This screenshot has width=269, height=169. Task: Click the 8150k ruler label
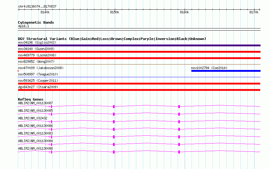[115, 12]
